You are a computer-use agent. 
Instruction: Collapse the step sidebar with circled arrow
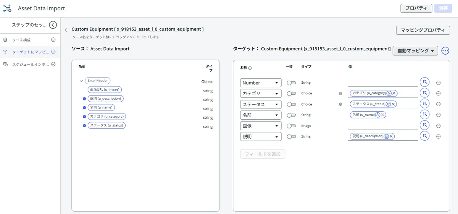coord(53,25)
